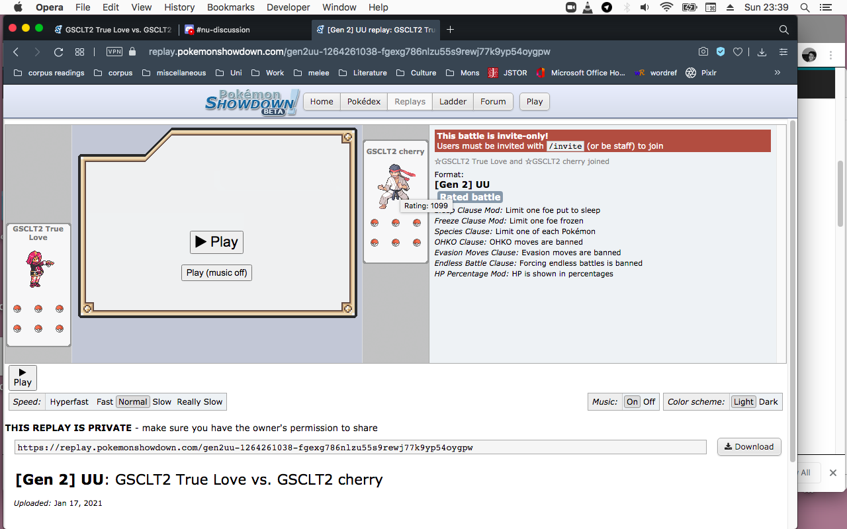Viewport: 847px width, 529px height.
Task: Open the Developer menu in menu bar
Action: (289, 7)
